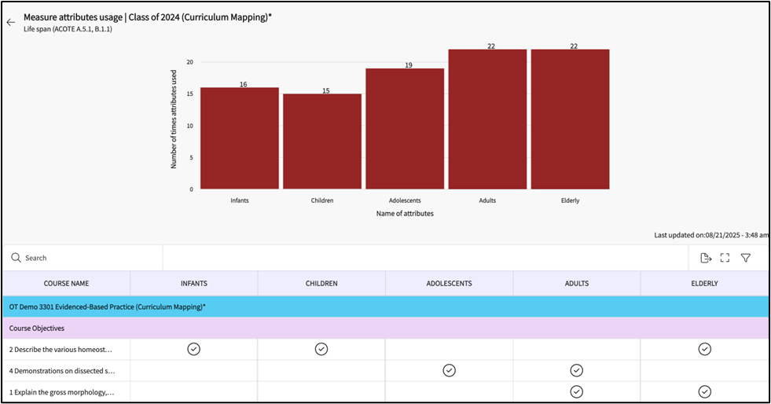Click the export table icon
This screenshot has height=404, width=771.
coord(705,258)
